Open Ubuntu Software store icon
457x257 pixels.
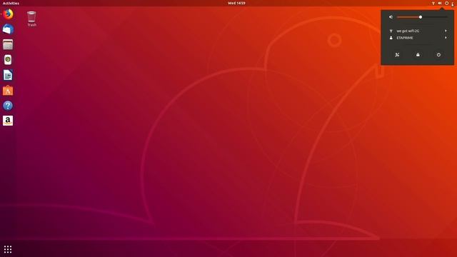pos(8,91)
